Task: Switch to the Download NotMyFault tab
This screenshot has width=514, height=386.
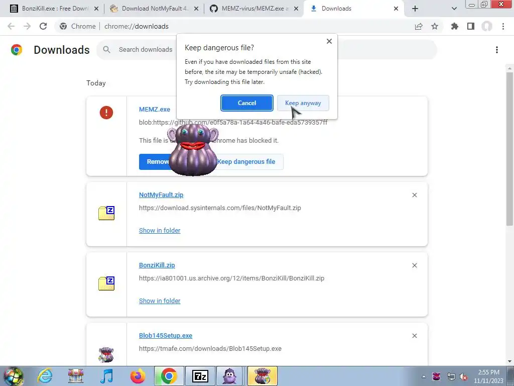Action: click(154, 9)
